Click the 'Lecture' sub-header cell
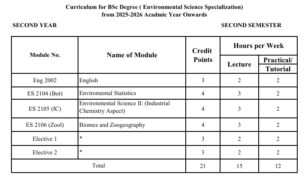 click(239, 64)
